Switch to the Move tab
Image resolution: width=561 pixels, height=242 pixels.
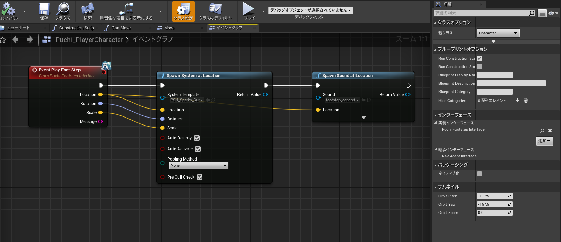point(169,28)
